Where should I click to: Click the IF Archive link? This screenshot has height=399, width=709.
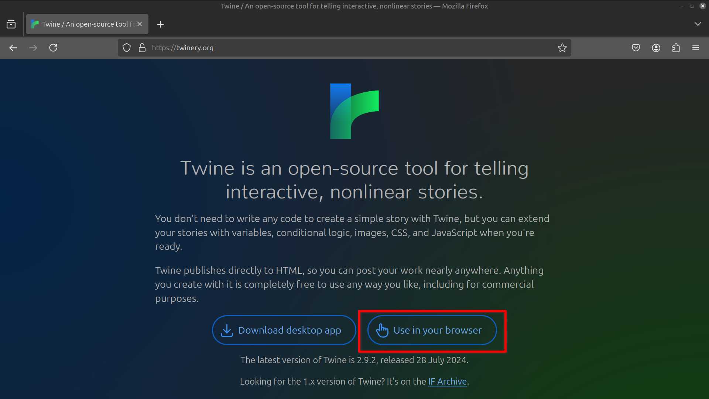(446, 382)
